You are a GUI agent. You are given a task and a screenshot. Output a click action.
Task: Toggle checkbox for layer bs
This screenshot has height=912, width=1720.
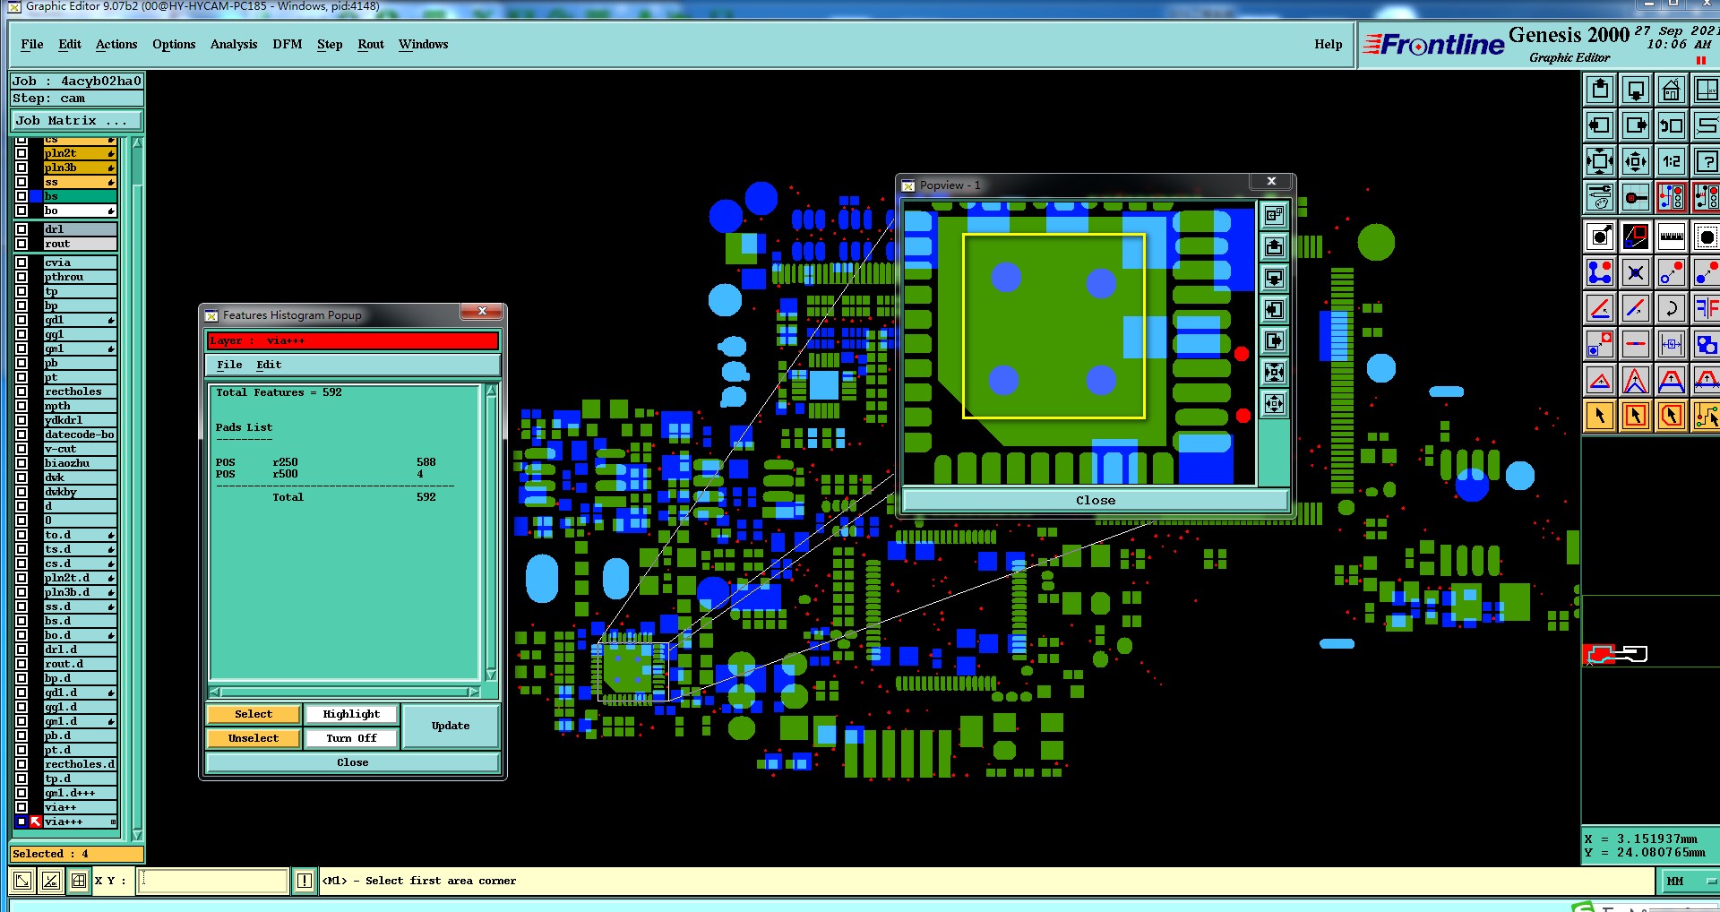coord(21,196)
